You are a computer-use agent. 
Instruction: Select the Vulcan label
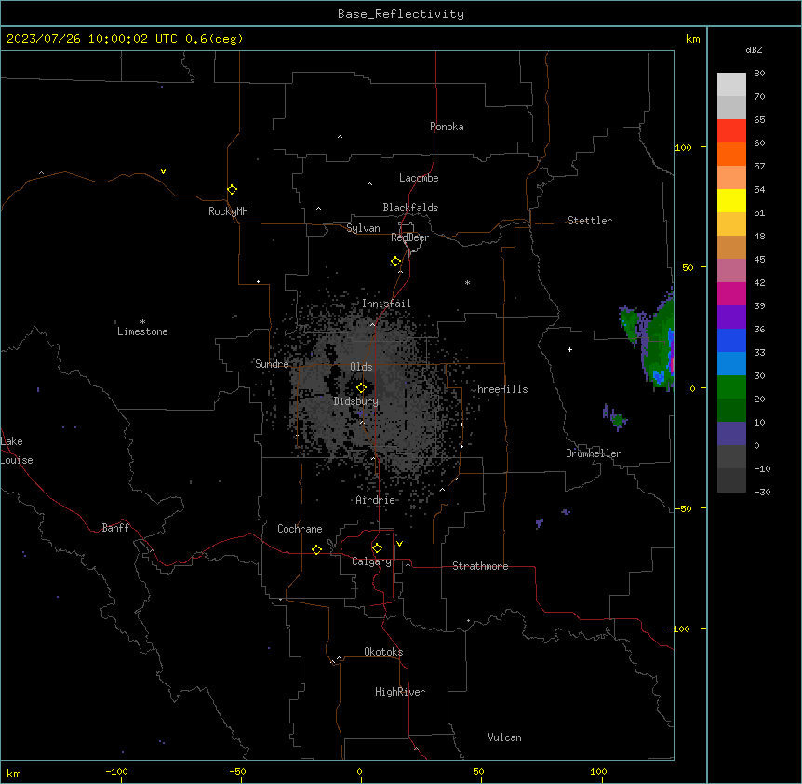tap(504, 737)
